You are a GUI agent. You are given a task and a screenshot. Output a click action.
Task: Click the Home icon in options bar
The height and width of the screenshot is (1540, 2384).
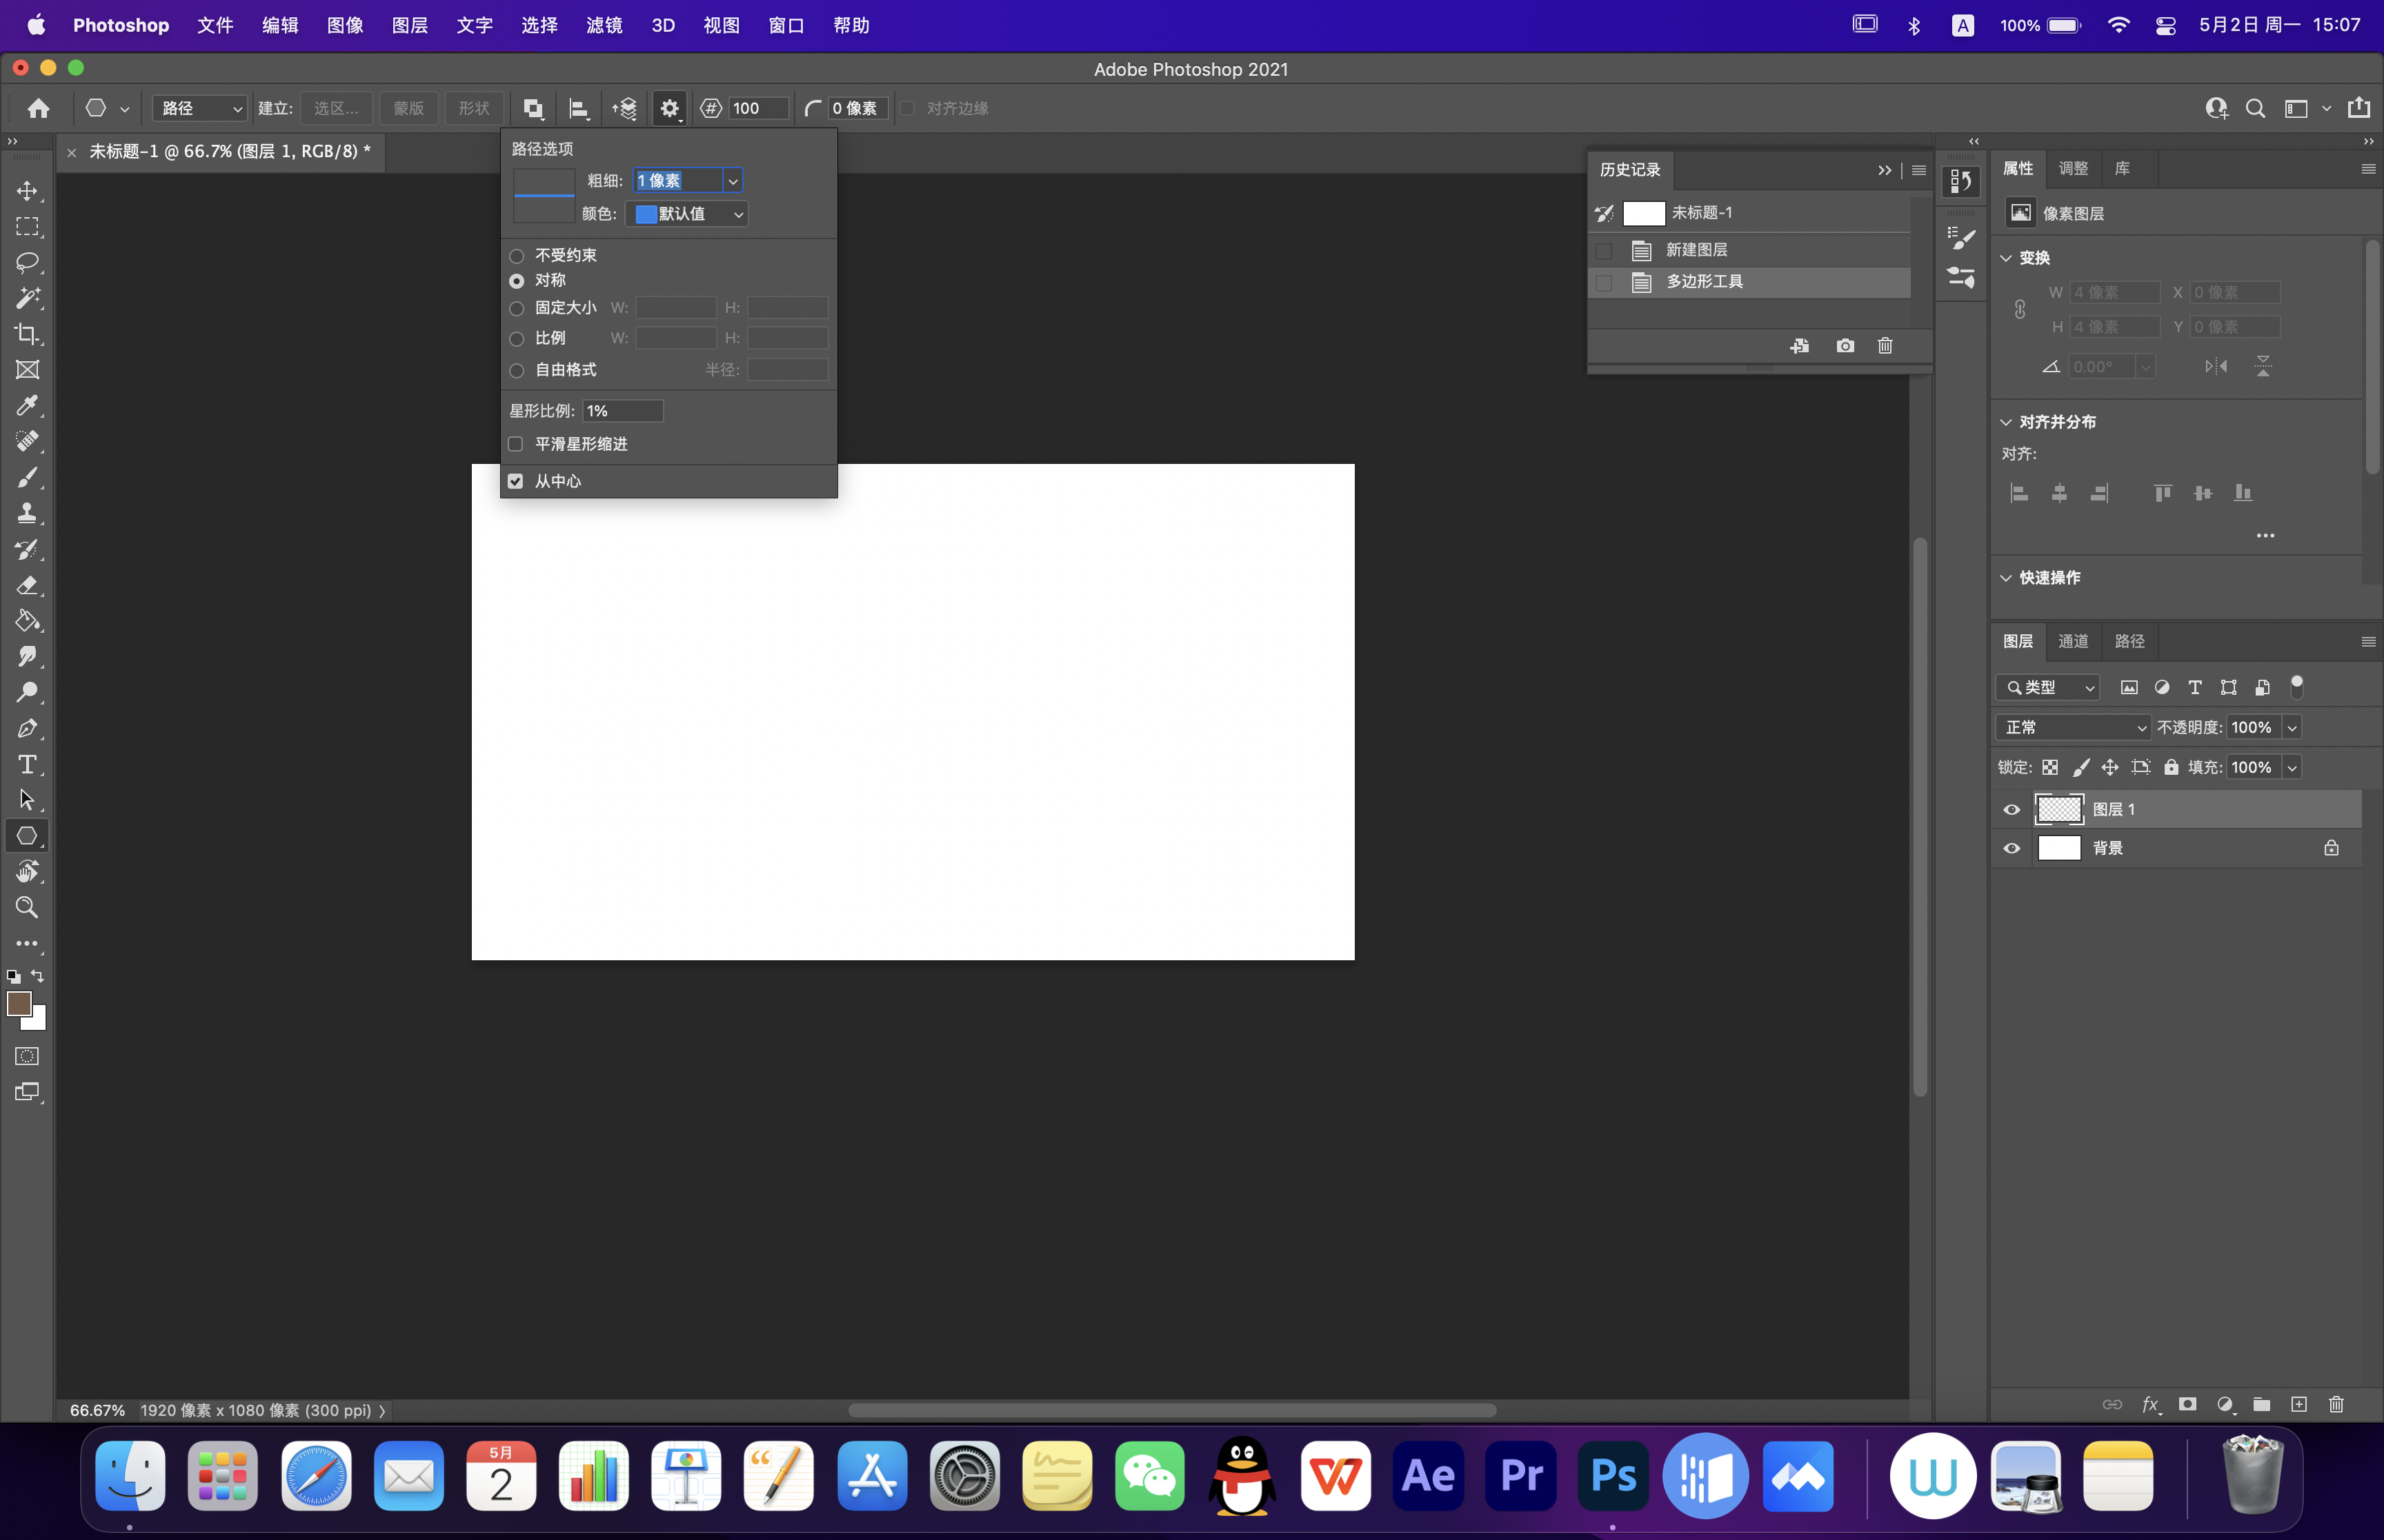pos(39,108)
